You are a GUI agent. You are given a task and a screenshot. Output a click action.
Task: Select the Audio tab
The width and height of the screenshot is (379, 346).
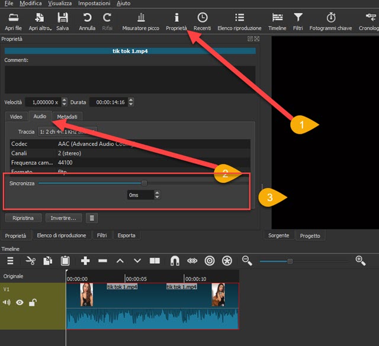[40, 116]
